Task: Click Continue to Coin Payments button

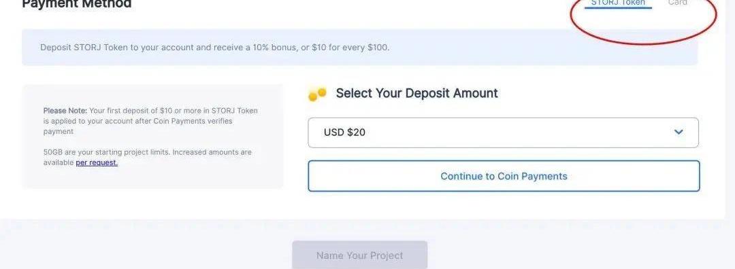Action: point(504,176)
